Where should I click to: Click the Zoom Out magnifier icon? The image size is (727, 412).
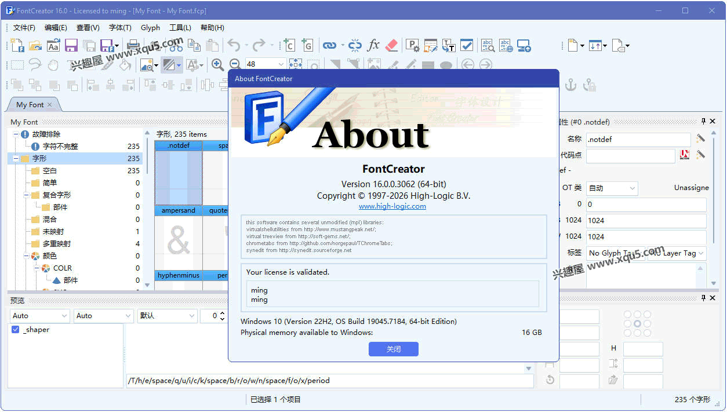click(x=235, y=65)
